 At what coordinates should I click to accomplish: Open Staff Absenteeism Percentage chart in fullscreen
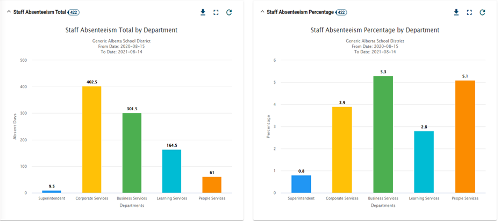(469, 12)
